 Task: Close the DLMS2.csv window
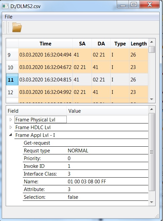(150, 4)
